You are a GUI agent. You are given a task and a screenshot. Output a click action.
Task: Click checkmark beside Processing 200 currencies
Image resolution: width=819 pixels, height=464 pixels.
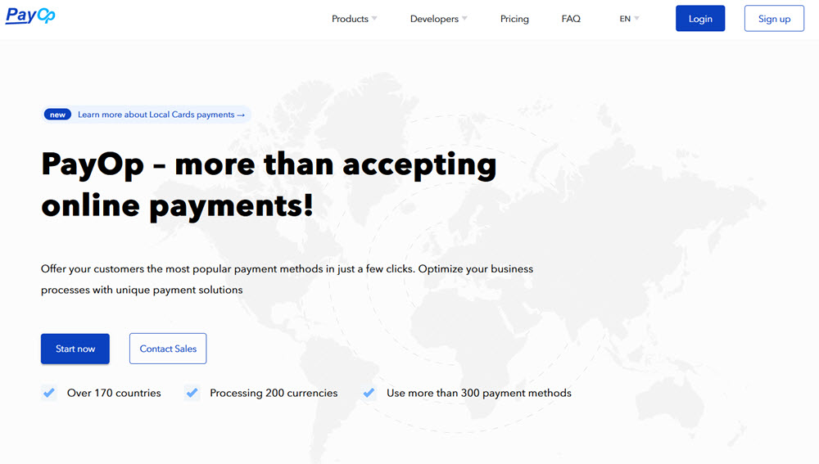[192, 393]
